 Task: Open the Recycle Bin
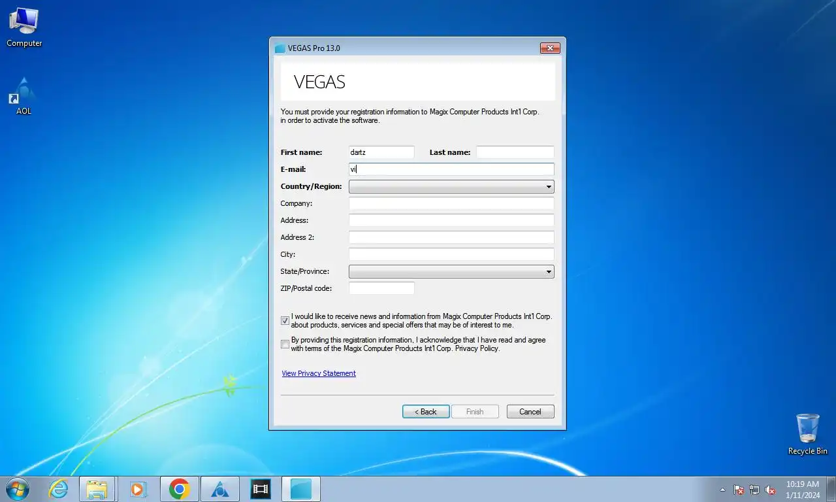[x=807, y=434]
